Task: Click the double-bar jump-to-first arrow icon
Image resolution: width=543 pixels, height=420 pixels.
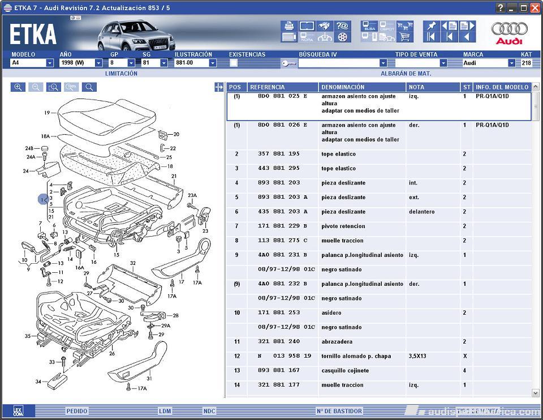Action: point(431,37)
